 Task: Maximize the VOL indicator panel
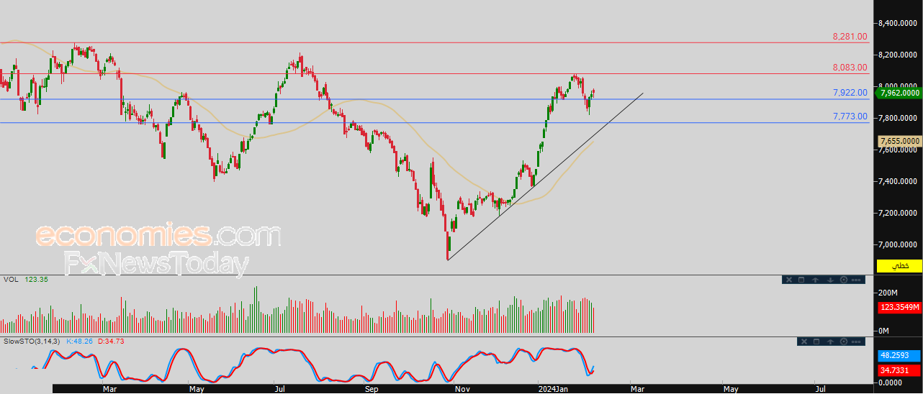802,280
